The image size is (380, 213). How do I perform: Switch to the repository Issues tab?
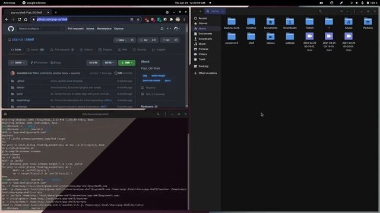[x=35, y=50]
